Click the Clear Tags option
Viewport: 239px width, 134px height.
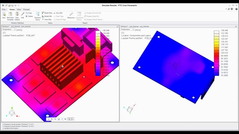coord(59,16)
